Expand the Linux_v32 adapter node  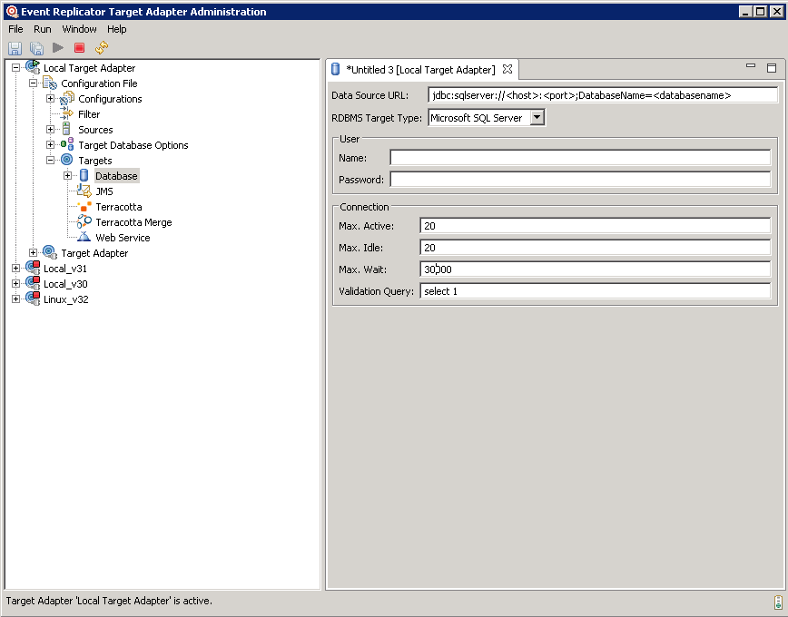(x=15, y=299)
